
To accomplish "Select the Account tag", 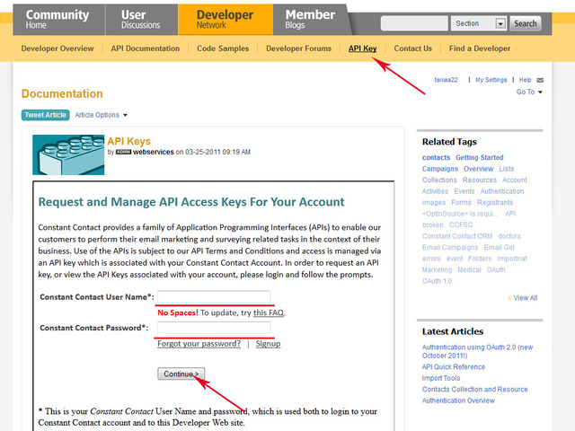I will point(515,180).
